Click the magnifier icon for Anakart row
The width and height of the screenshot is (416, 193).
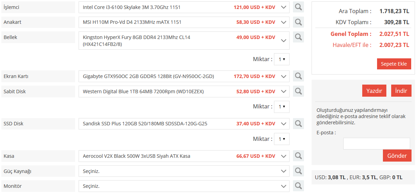tap(298, 22)
